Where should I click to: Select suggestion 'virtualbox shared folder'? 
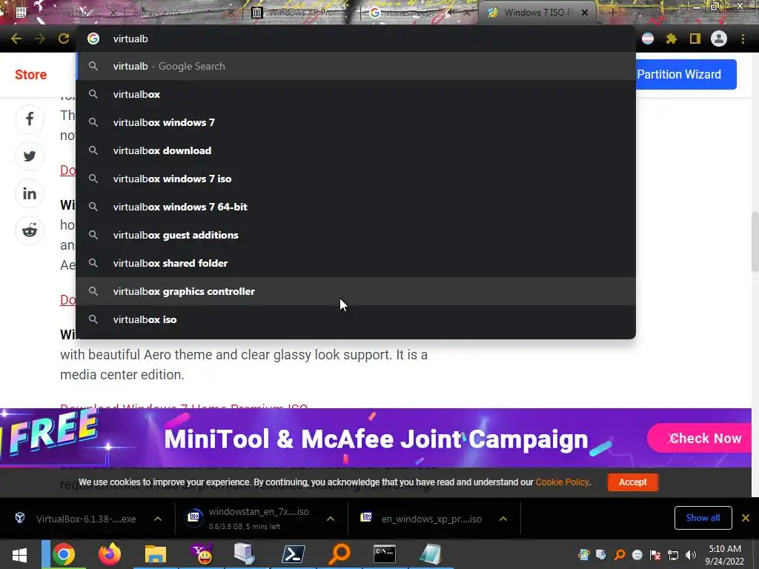click(x=356, y=263)
